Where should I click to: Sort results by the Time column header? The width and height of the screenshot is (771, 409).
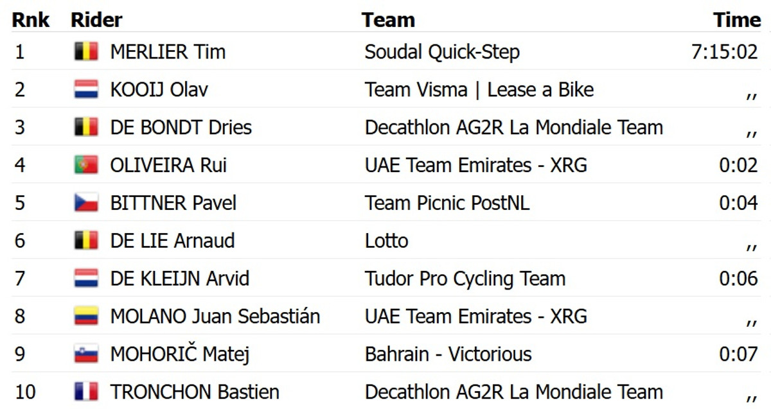(737, 20)
